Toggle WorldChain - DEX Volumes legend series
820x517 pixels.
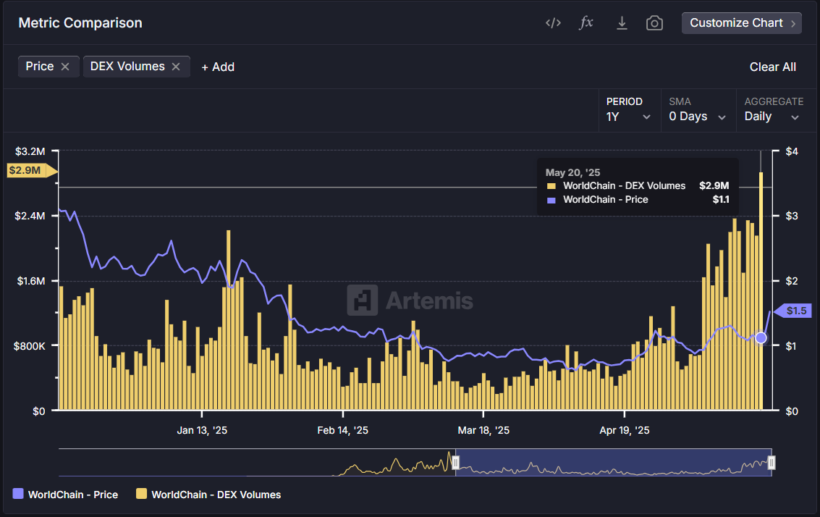[x=208, y=495]
